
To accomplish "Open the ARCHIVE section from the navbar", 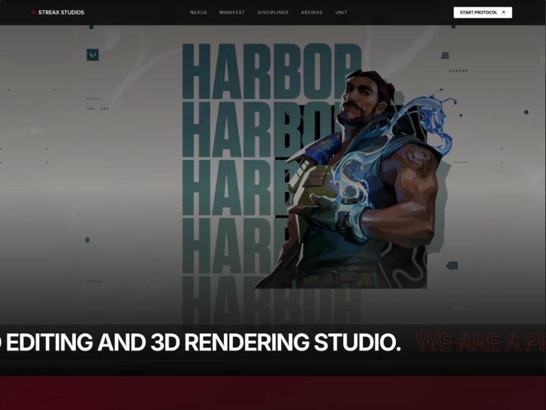I will click(313, 12).
